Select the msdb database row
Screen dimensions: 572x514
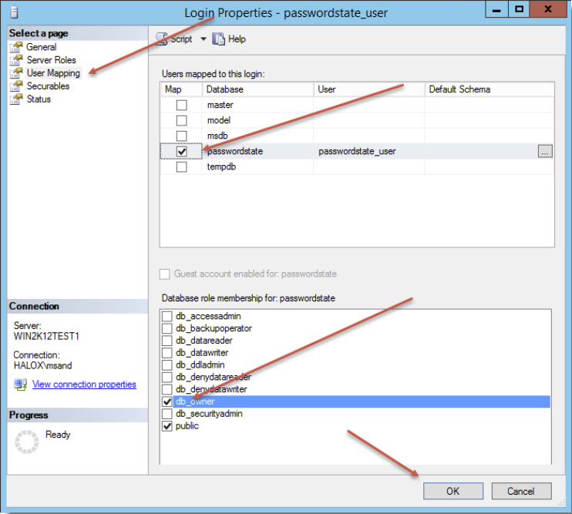point(357,136)
